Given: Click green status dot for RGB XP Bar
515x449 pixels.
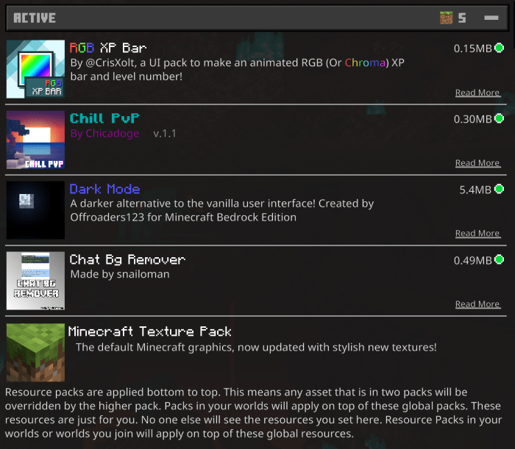Looking at the screenshot, I should click(x=499, y=48).
